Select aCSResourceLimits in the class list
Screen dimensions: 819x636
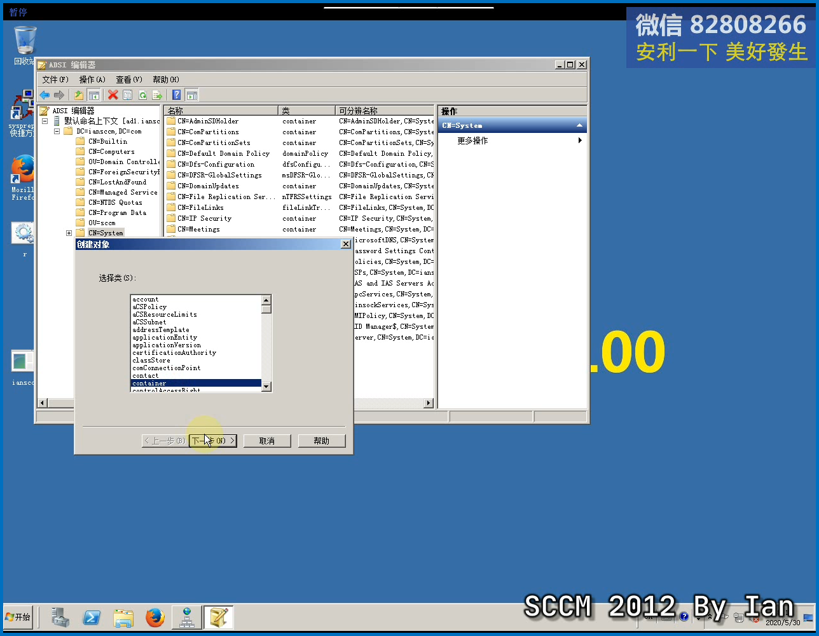(196, 314)
